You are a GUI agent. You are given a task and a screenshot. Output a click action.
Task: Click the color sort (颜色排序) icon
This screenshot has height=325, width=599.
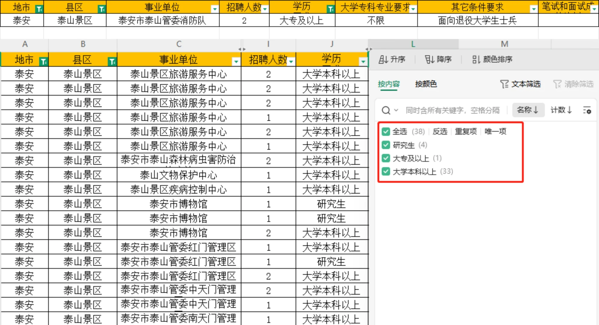click(476, 60)
